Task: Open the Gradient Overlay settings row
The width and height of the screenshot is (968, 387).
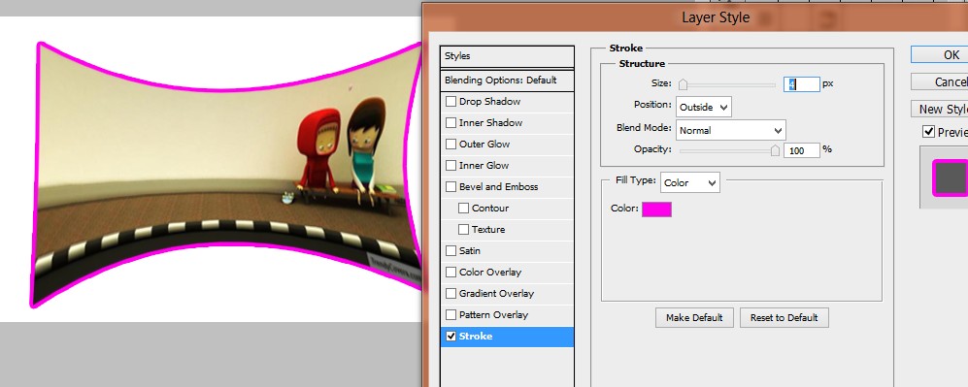Action: (x=507, y=293)
